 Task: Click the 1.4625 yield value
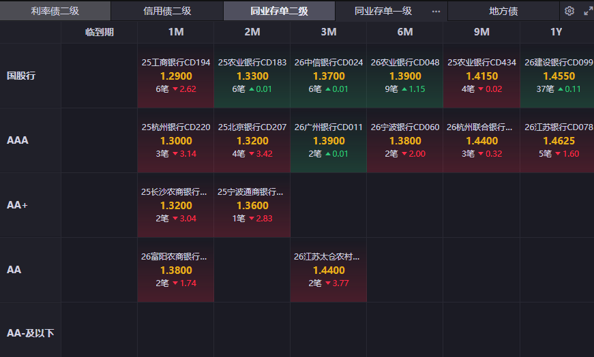pos(559,141)
